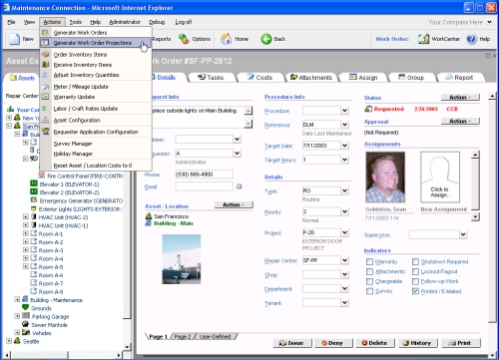Click the Parking Garage tree icon
Viewport: 499px width, 360px height.
pyautogui.click(x=26, y=316)
